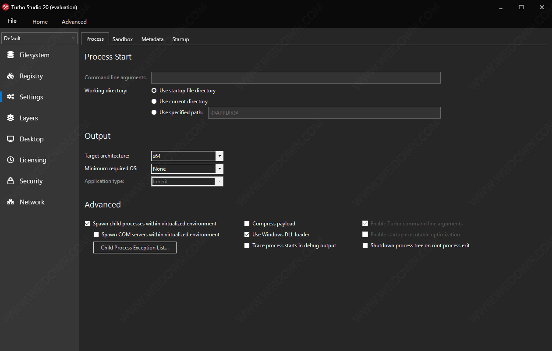Click the Minimum required OS label
Viewport: 552px width, 351px height.
point(111,168)
